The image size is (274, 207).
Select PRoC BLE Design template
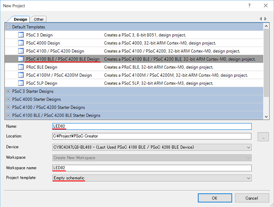click(x=134, y=67)
